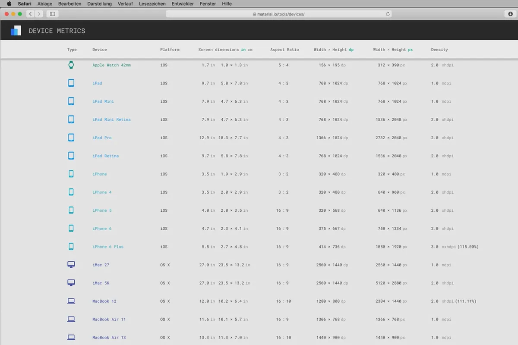This screenshot has width=518, height=345.
Task: Sort by the Type column header
Action: 72,50
